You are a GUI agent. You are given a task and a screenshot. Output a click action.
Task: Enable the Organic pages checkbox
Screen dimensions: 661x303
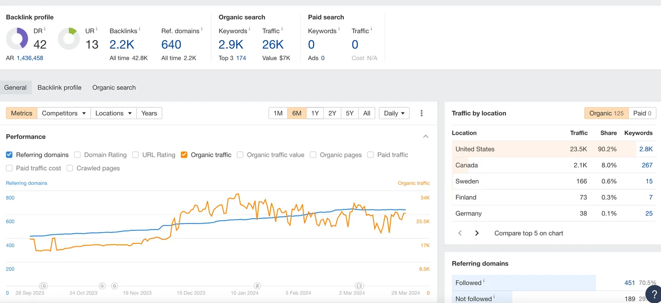point(313,155)
